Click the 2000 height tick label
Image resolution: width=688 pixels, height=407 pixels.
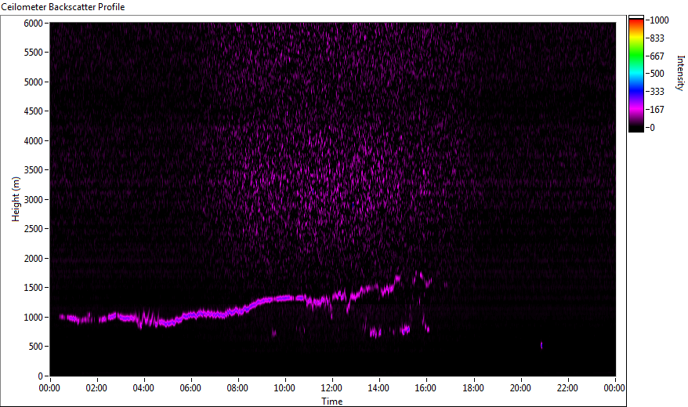pos(34,259)
